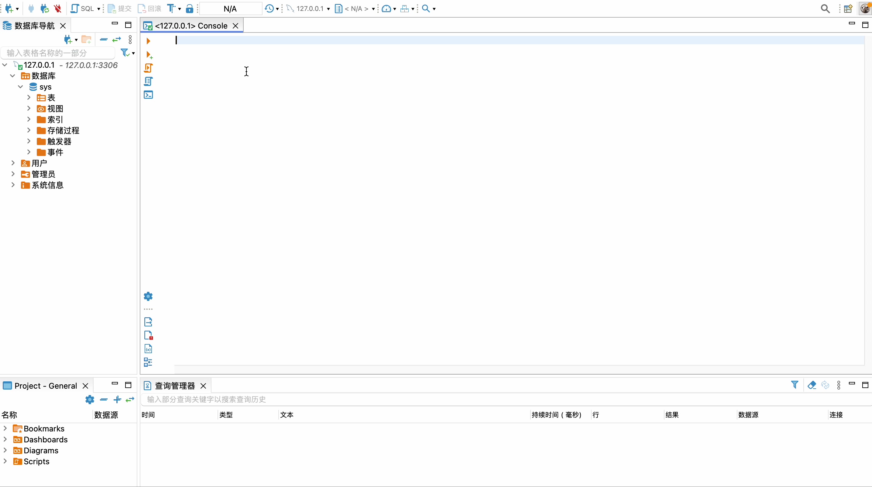872x487 pixels.
Task: Toggle the transaction lock mode icon
Action: click(x=190, y=9)
